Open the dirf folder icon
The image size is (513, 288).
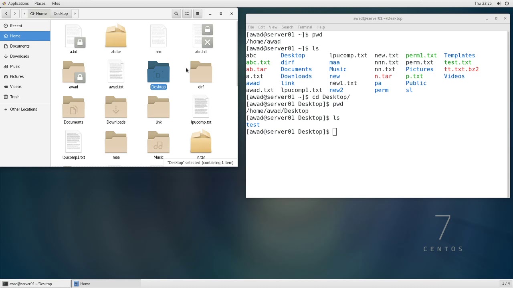pyautogui.click(x=201, y=72)
